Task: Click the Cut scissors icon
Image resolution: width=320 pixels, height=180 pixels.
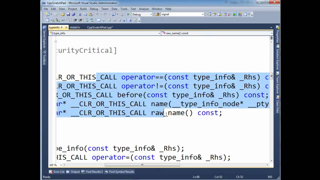Action: 80,14
